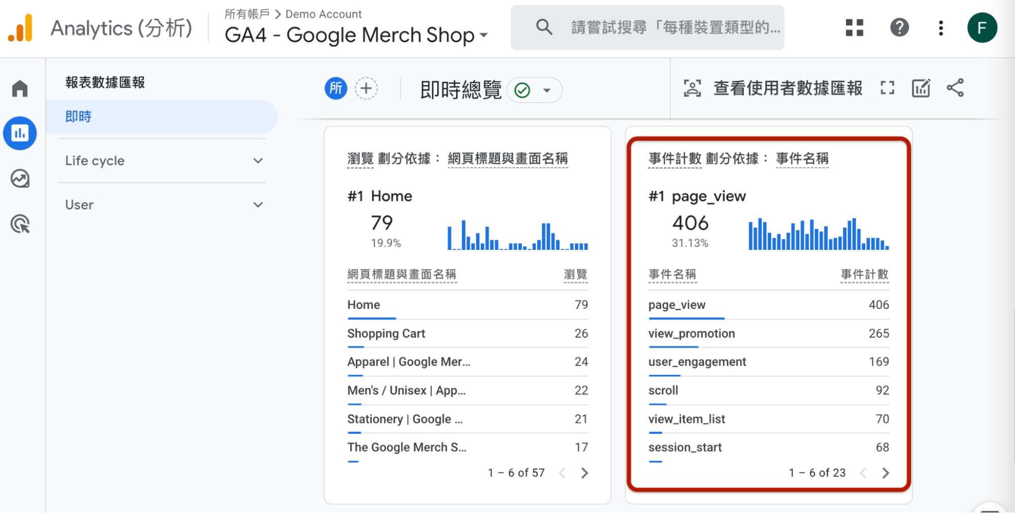Open the 瀏覽 metric selector in card title
1015x513 pixels.
pyautogui.click(x=360, y=158)
